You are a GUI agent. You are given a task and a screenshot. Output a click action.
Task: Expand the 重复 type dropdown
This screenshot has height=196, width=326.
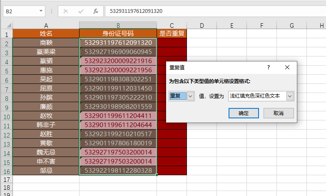[x=190, y=96]
